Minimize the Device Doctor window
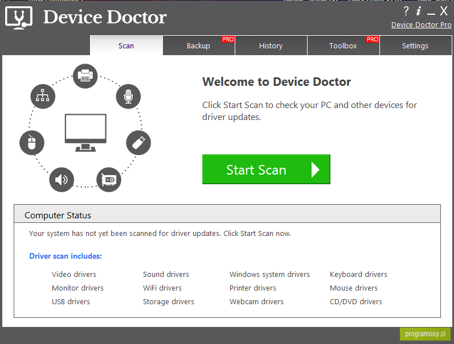Screen dimensions: 454x344 pyautogui.click(x=431, y=13)
